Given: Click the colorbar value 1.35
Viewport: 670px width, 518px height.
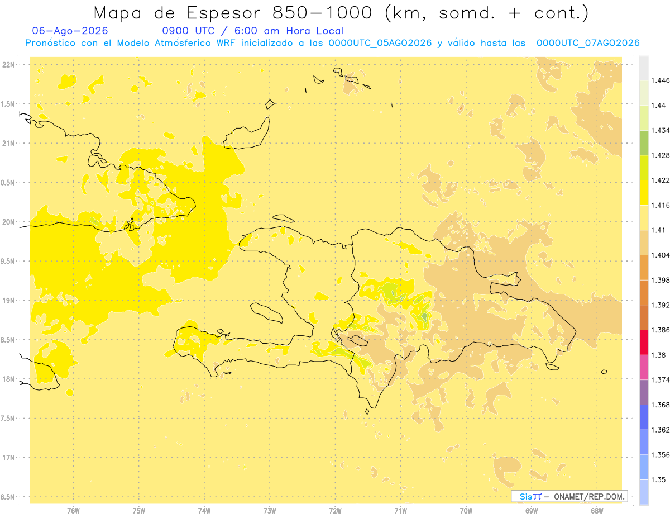Looking at the screenshot, I should click(x=658, y=479).
